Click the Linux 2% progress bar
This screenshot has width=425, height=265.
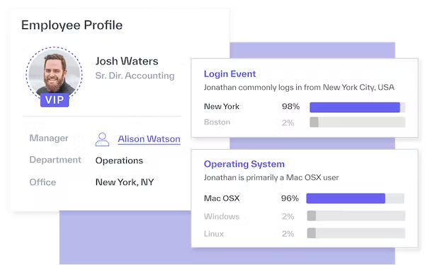coord(356,233)
